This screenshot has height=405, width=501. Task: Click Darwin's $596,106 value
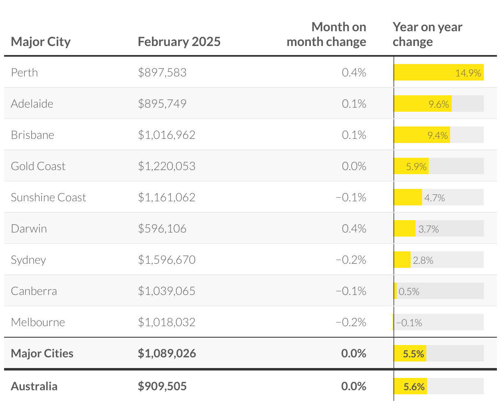162,229
